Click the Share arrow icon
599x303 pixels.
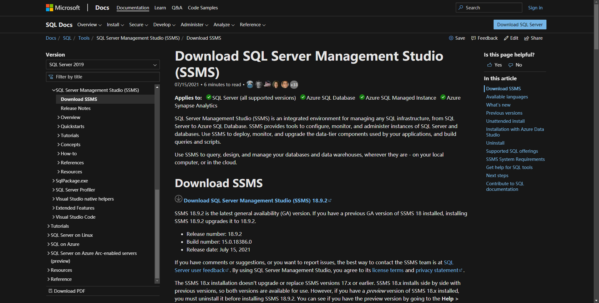pos(527,38)
